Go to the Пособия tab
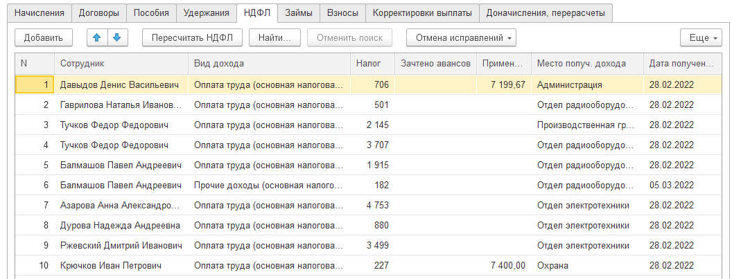The image size is (732, 279). click(x=151, y=12)
